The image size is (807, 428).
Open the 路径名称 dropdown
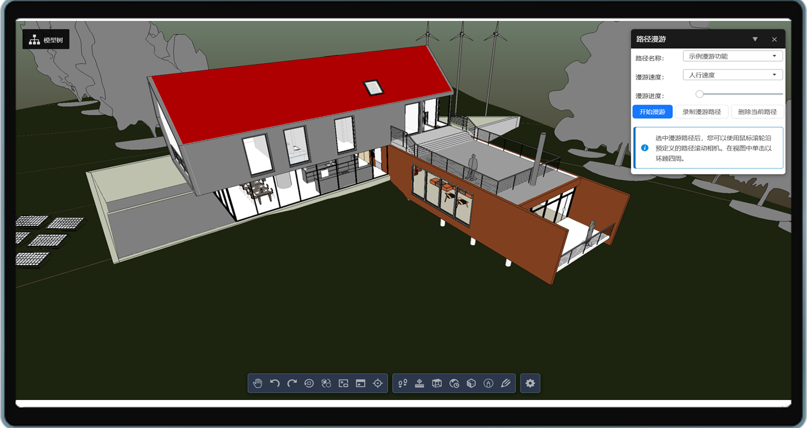pos(732,56)
